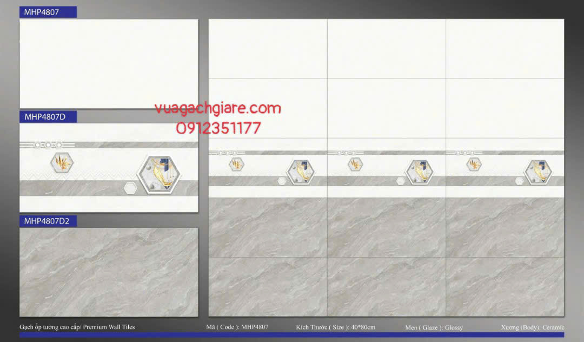
Task: Select the large hexagon in the wall's right column
Action: click(x=538, y=172)
